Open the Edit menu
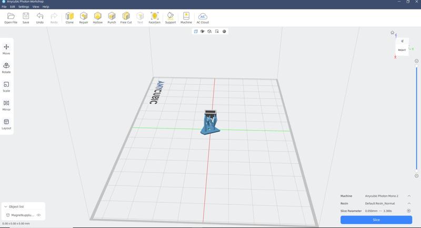Image resolution: width=421 pixels, height=228 pixels. coord(12,7)
